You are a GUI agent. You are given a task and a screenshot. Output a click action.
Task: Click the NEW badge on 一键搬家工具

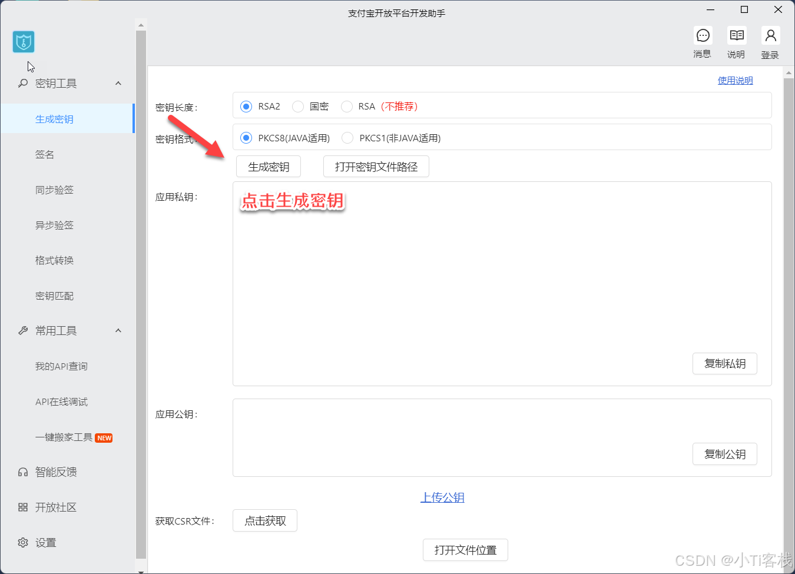coord(104,438)
